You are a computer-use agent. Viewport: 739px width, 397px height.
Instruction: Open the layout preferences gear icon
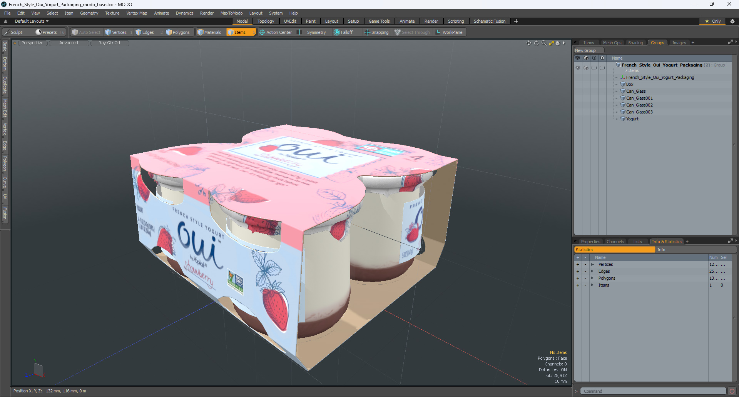(732, 21)
